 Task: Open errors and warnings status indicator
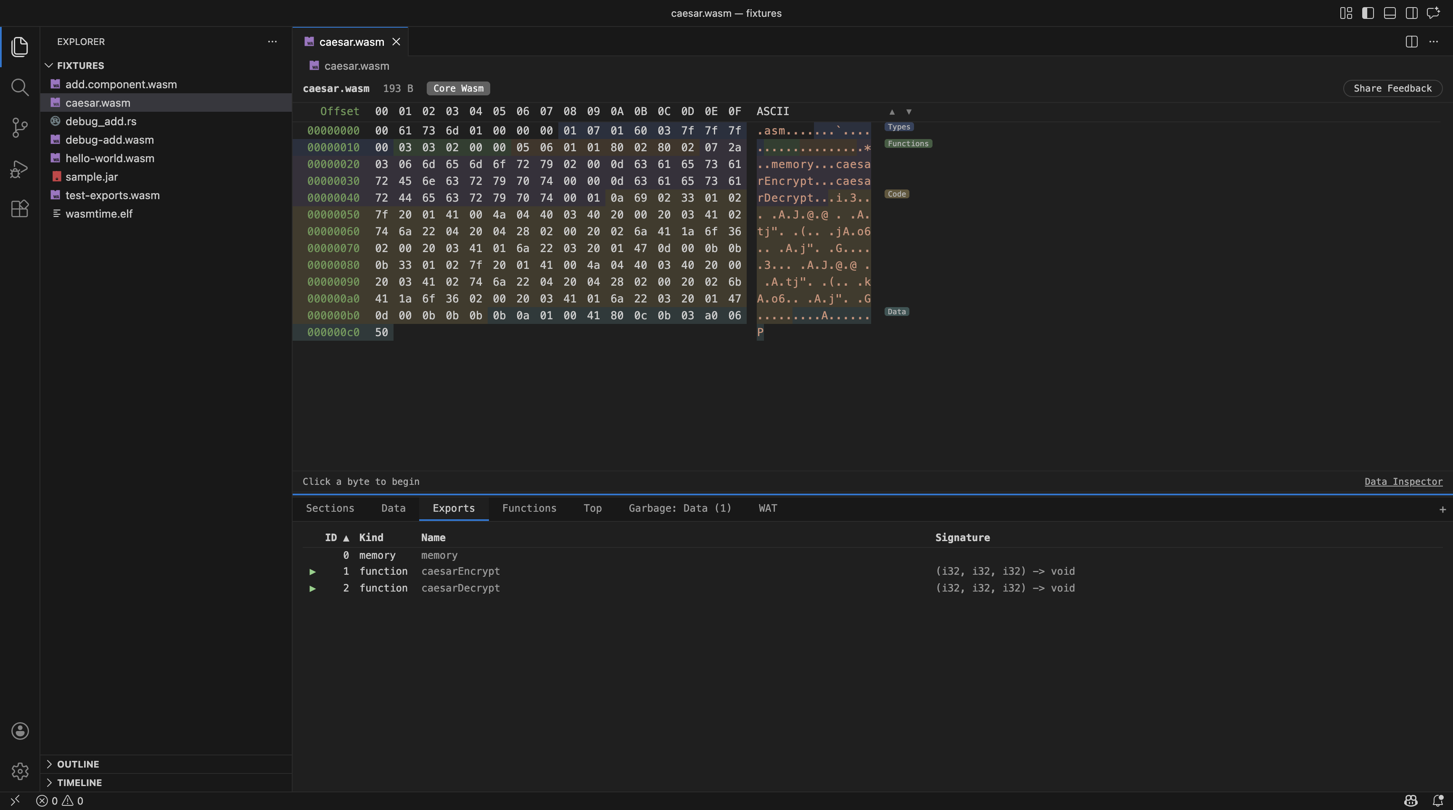tap(60, 801)
